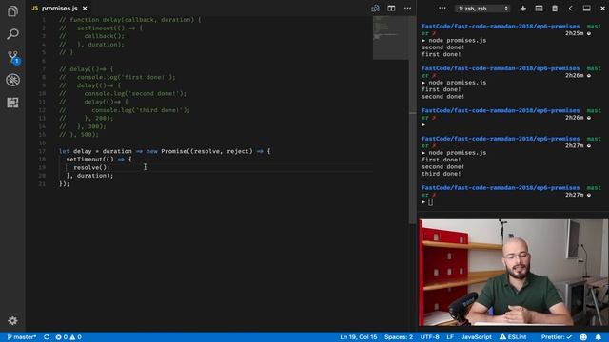Open feedback smiley icon in status bar

[x=583, y=337]
